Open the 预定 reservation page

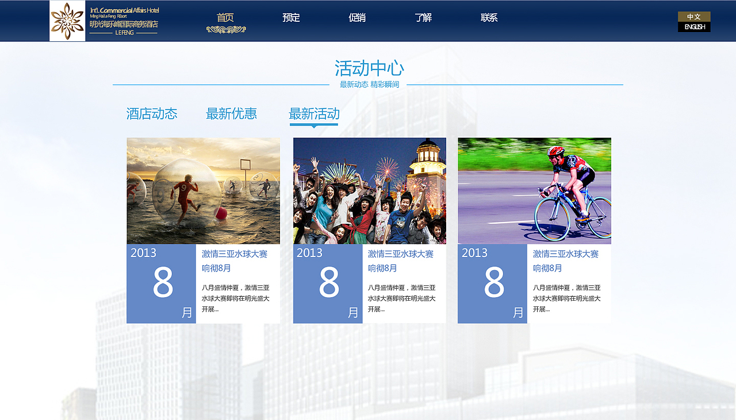[291, 17]
